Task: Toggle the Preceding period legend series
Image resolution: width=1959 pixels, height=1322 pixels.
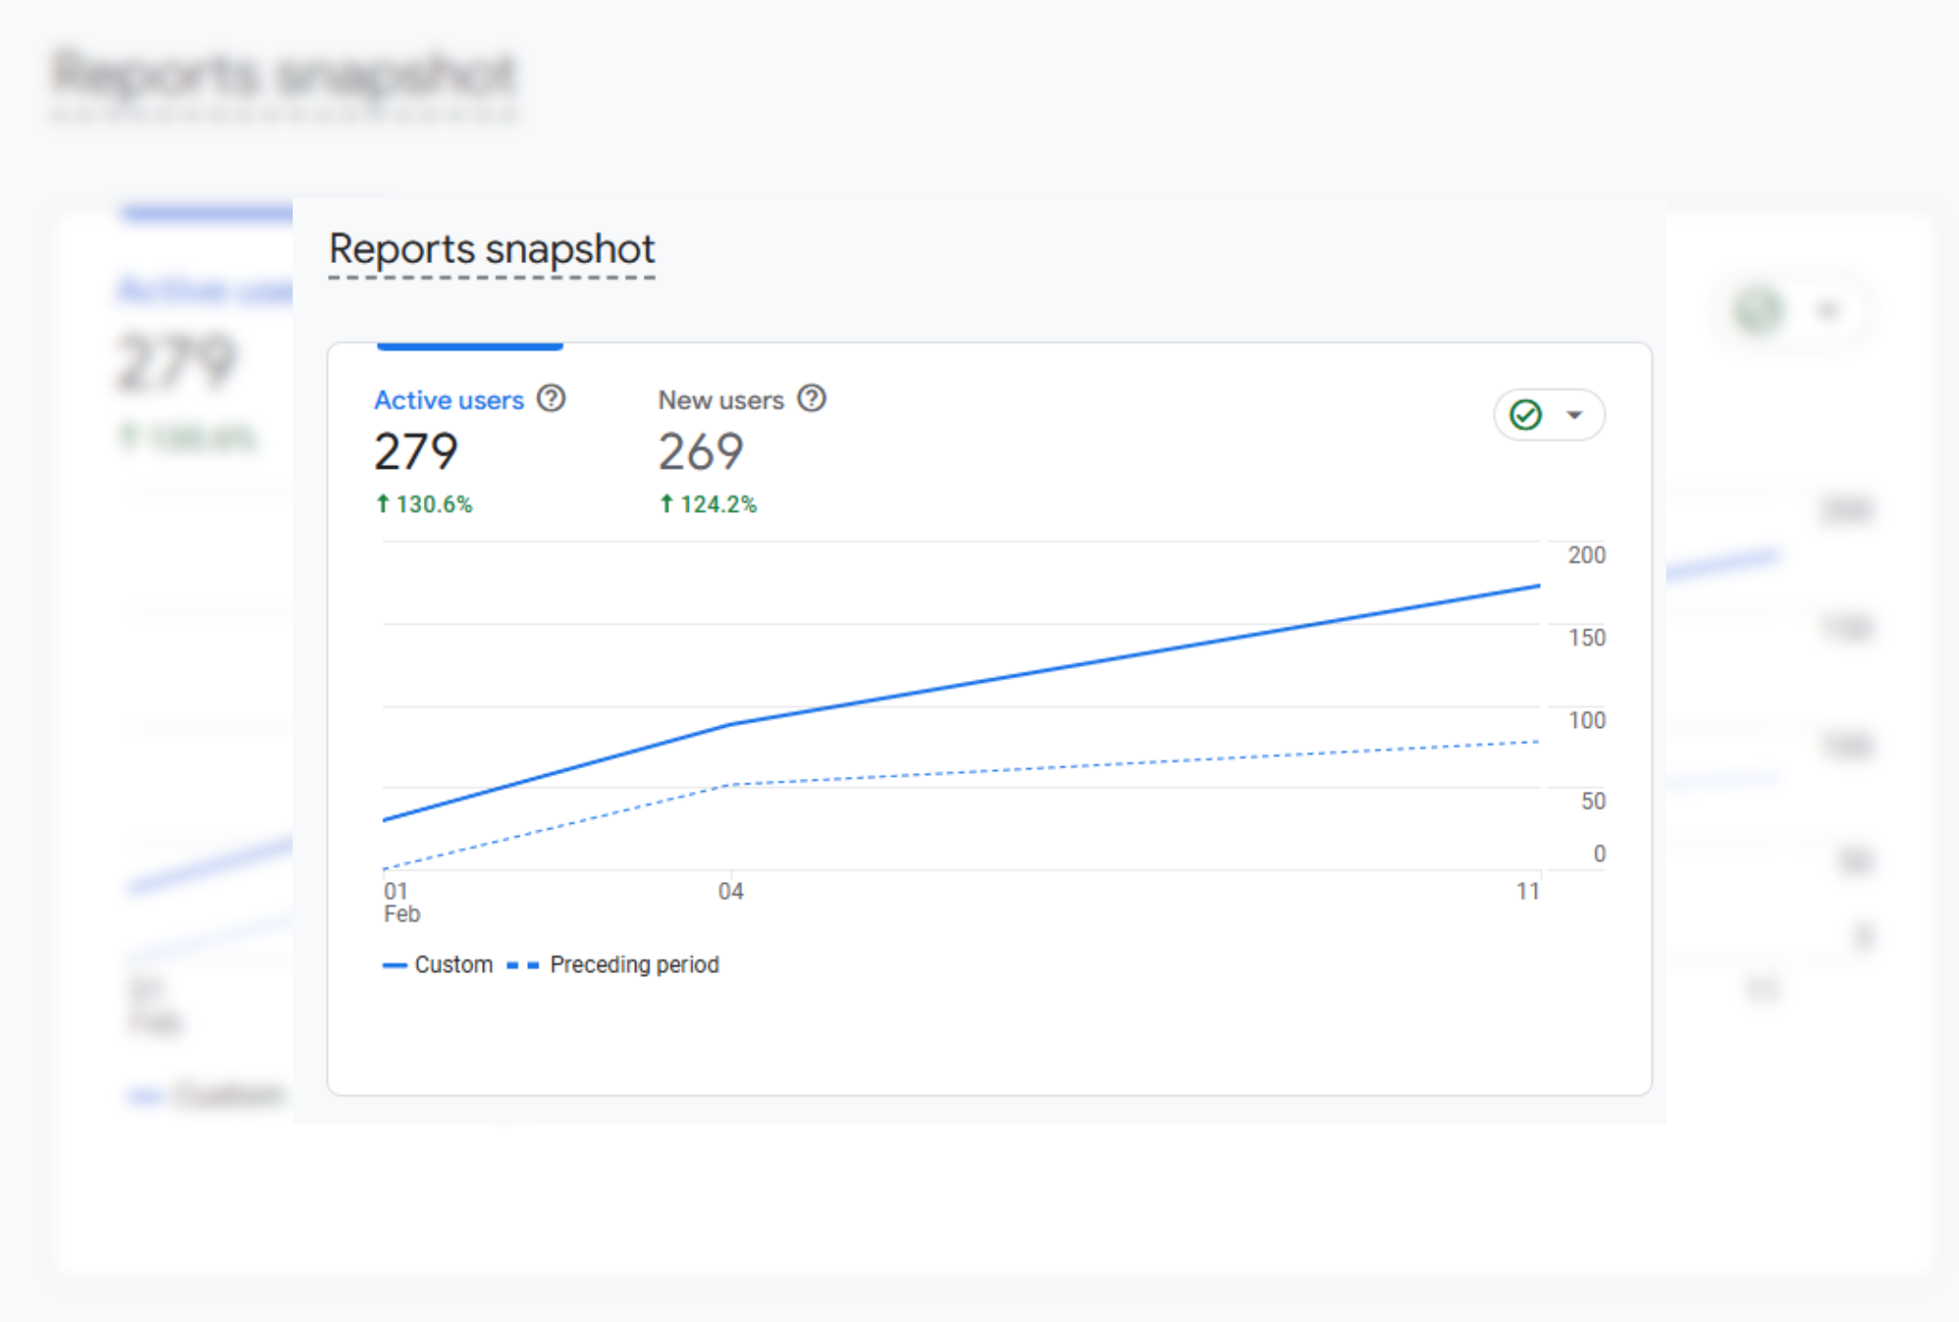Action: [x=634, y=964]
